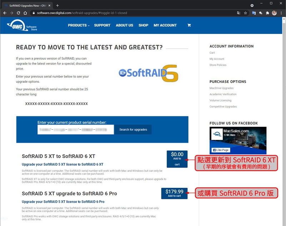Open MY ACCOUNT in the navigation
This screenshot has height=226, width=286.
tap(165, 25)
